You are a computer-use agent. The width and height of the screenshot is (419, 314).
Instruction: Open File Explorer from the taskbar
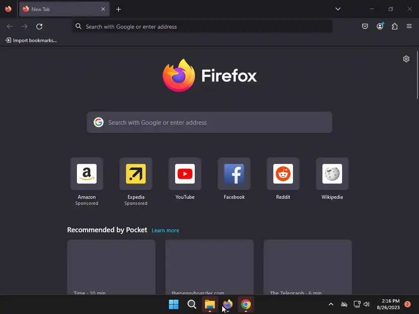click(x=210, y=304)
